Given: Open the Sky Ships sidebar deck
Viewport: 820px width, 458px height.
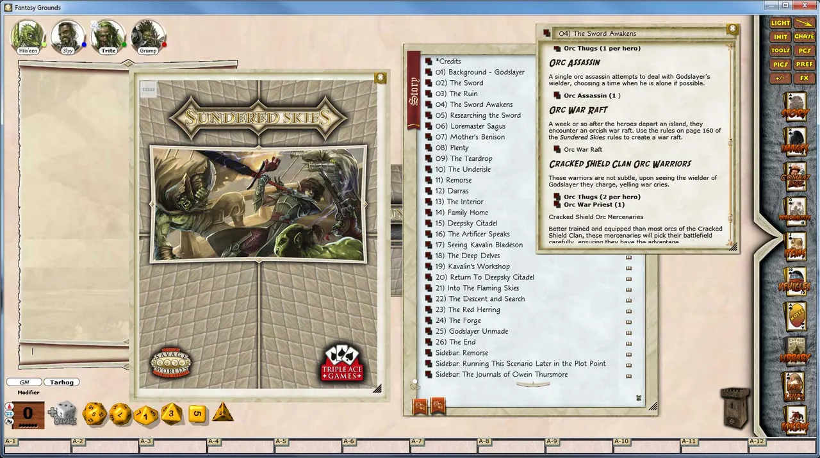Looking at the screenshot, I should 794,386.
